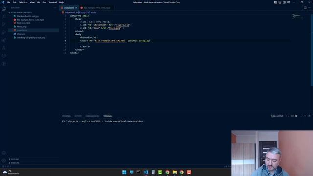Screen dimensions: 313x176
Task: Switch to the Output panel tab
Action: click(x=78, y=116)
